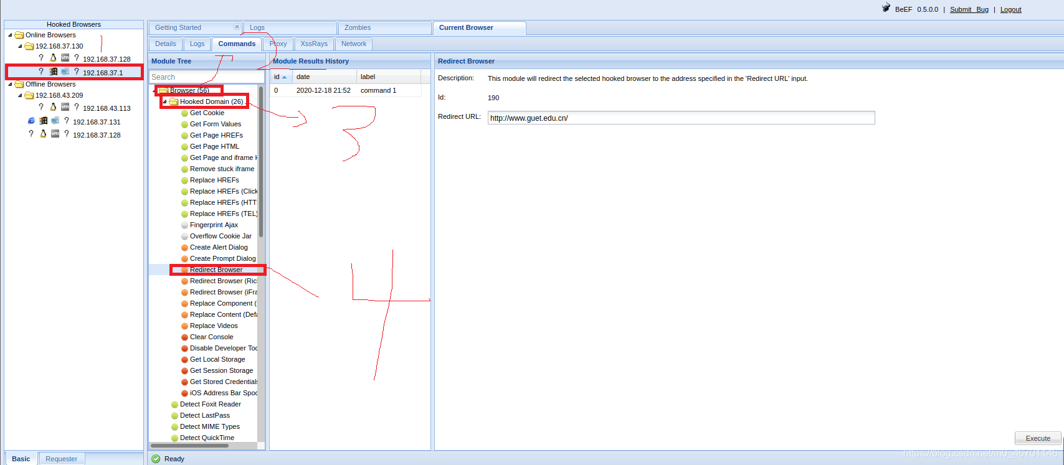Click red dot icon of Get Local Storage
This screenshot has width=1064, height=465.
(x=184, y=360)
